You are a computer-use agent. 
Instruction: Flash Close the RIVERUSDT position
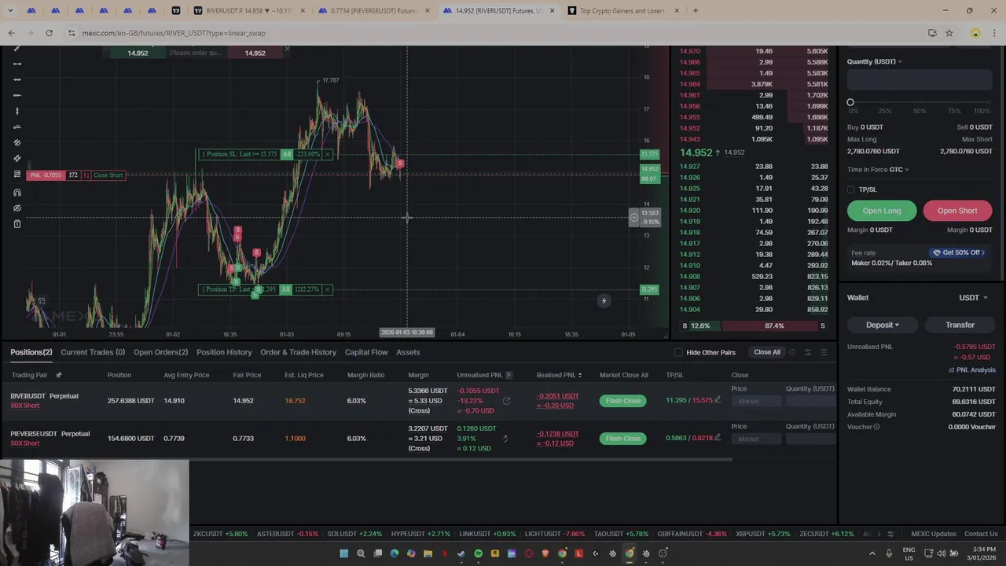622,401
